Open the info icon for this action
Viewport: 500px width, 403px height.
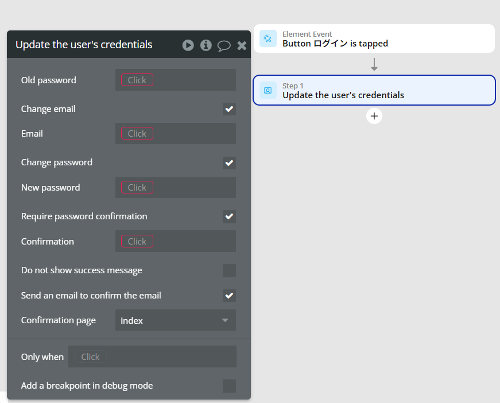pyautogui.click(x=206, y=45)
